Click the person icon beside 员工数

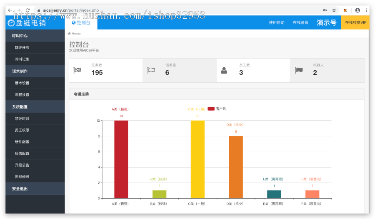point(224,70)
